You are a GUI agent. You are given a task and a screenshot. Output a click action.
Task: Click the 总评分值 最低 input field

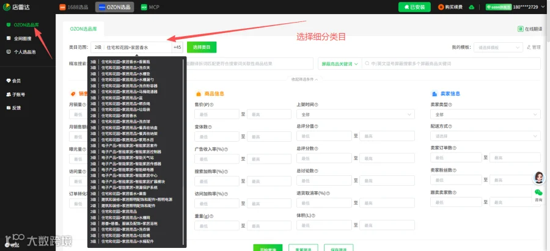point(324,136)
